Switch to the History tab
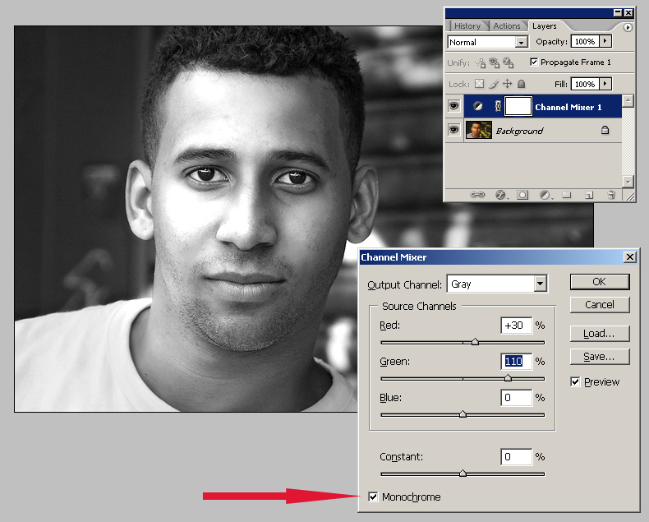The width and height of the screenshot is (649, 522). click(x=467, y=25)
